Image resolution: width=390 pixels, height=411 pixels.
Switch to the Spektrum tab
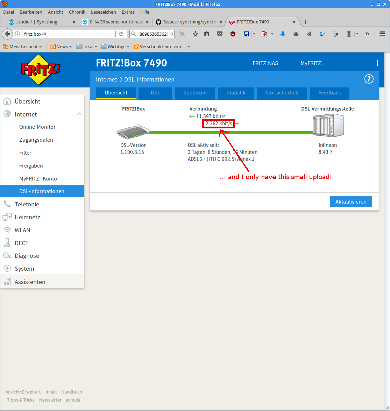(195, 93)
